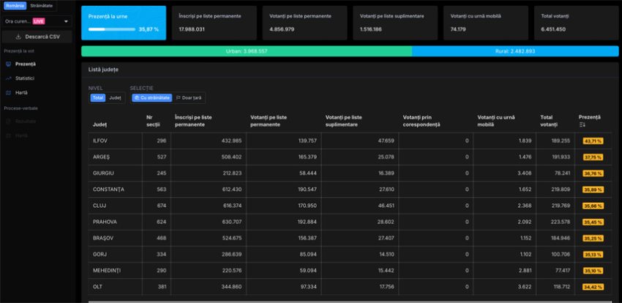The width and height of the screenshot is (622, 303).
Task: Open the Prezență sidebar icon
Action: click(8, 64)
